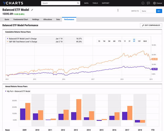
Task: Switch to the Allocations tab
Action: point(48,19)
